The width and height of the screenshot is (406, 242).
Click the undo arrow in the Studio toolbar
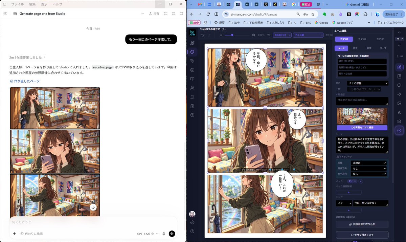click(x=203, y=35)
